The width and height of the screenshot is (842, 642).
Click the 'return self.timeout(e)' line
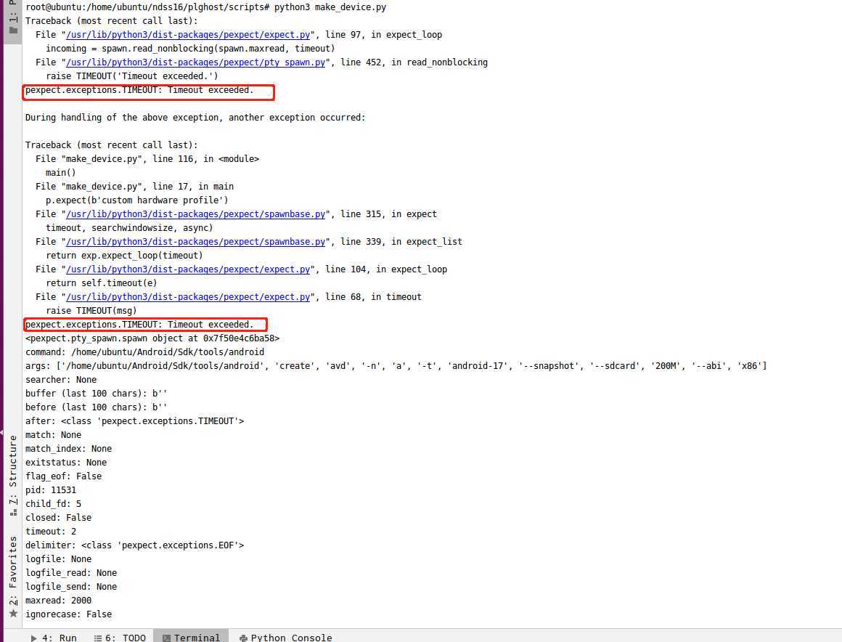102,283
